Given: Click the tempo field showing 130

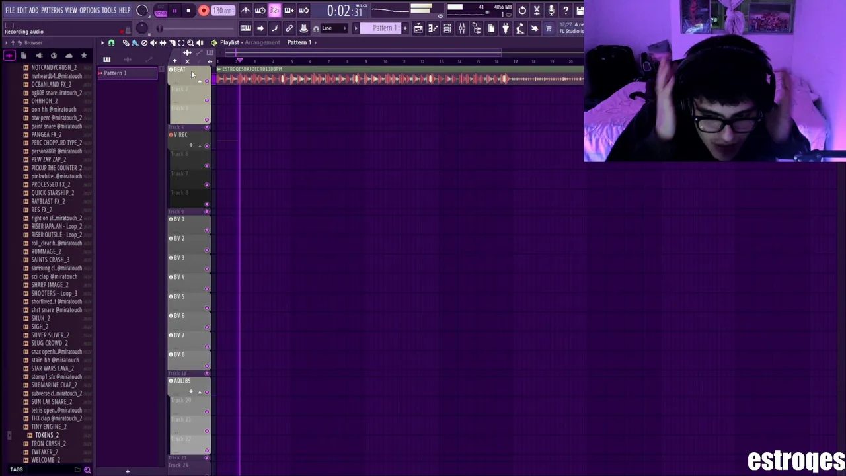Looking at the screenshot, I should (223, 11).
